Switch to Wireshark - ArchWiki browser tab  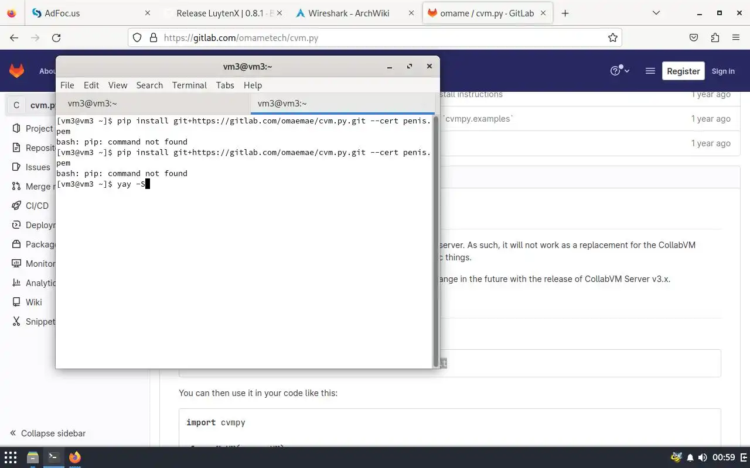coord(354,13)
